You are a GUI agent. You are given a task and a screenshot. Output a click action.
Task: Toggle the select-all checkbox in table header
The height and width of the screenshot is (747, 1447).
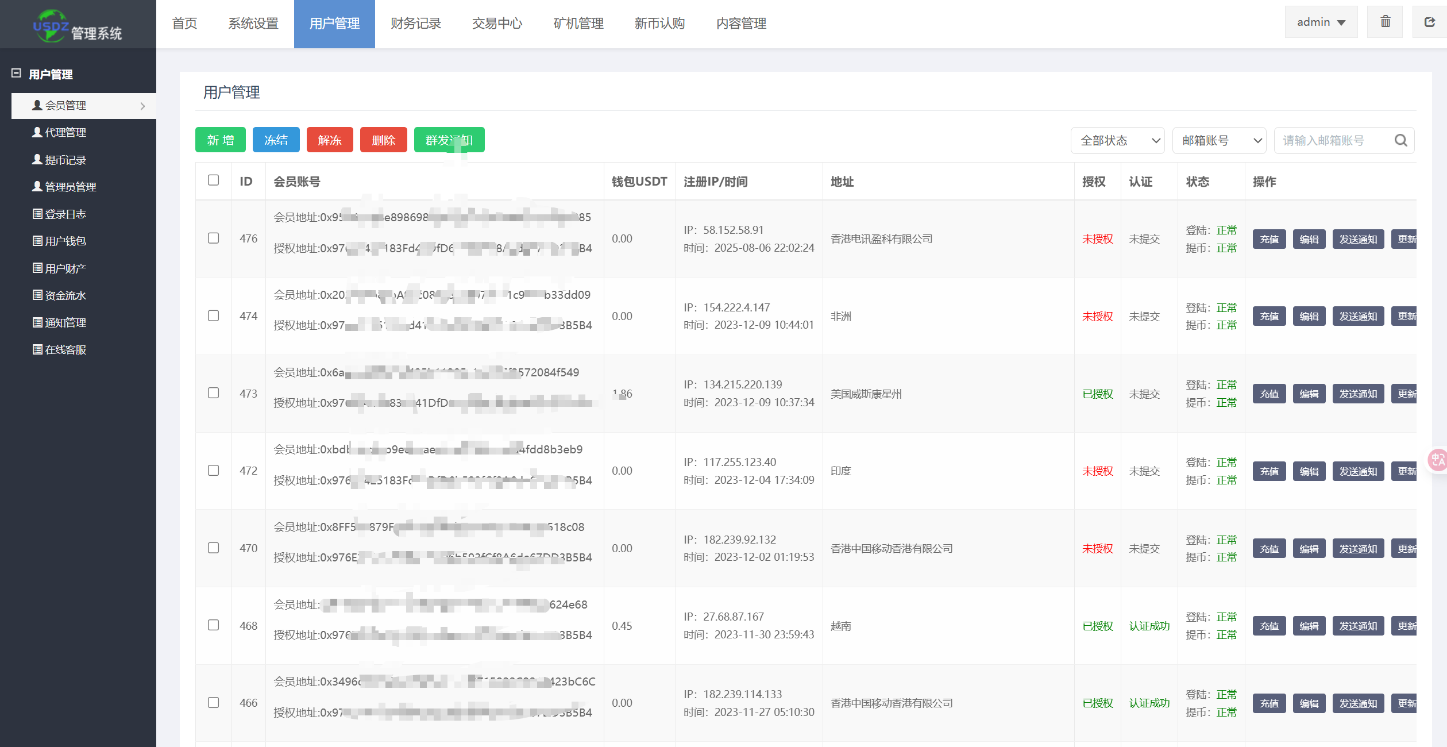pyautogui.click(x=213, y=180)
